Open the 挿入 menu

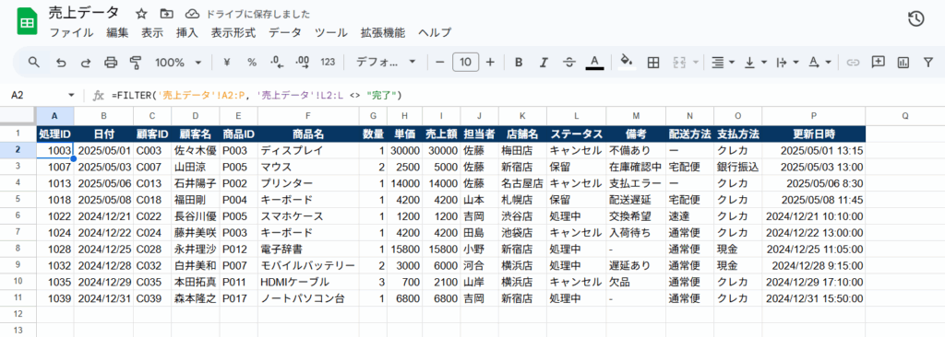pyautogui.click(x=187, y=32)
